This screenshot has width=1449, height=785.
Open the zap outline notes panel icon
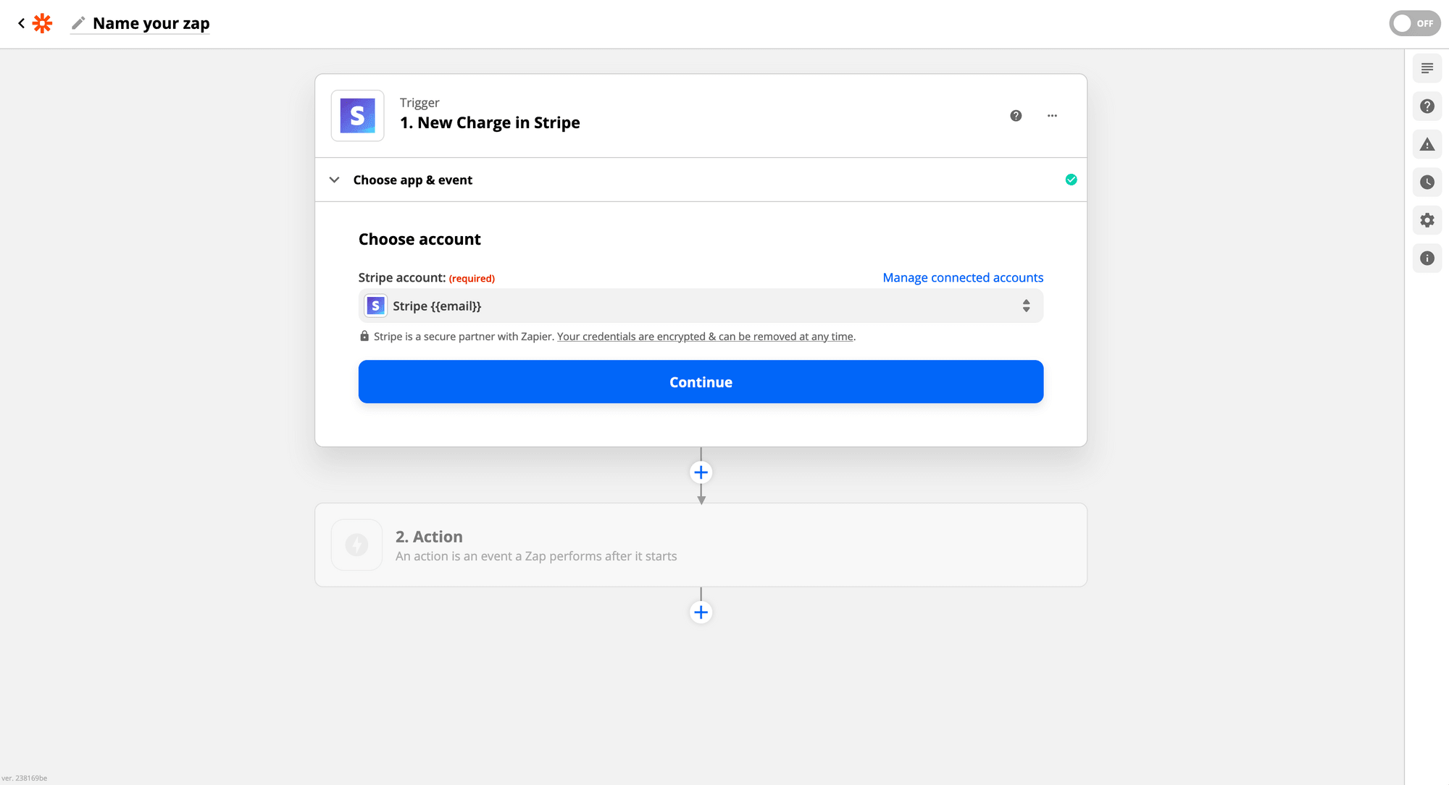[x=1427, y=68]
